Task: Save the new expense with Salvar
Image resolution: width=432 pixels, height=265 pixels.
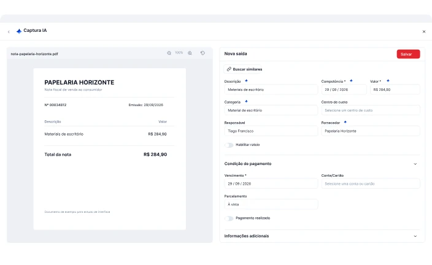Action: [408, 54]
